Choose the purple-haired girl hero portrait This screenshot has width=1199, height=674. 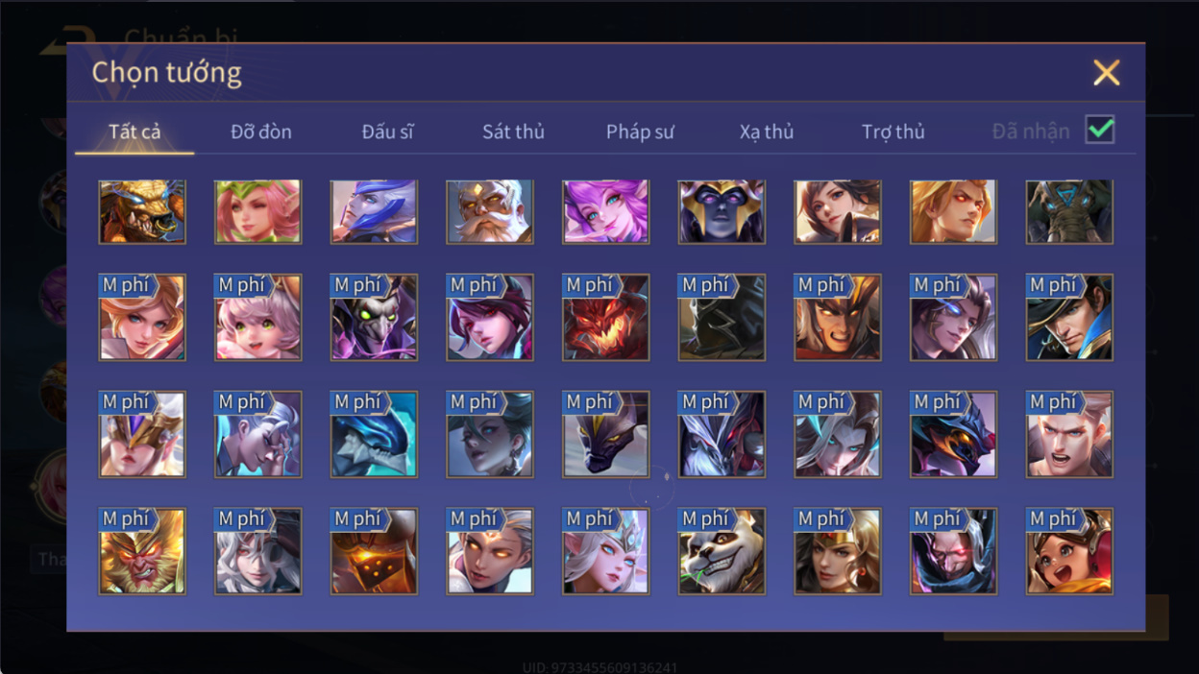pyautogui.click(x=606, y=211)
